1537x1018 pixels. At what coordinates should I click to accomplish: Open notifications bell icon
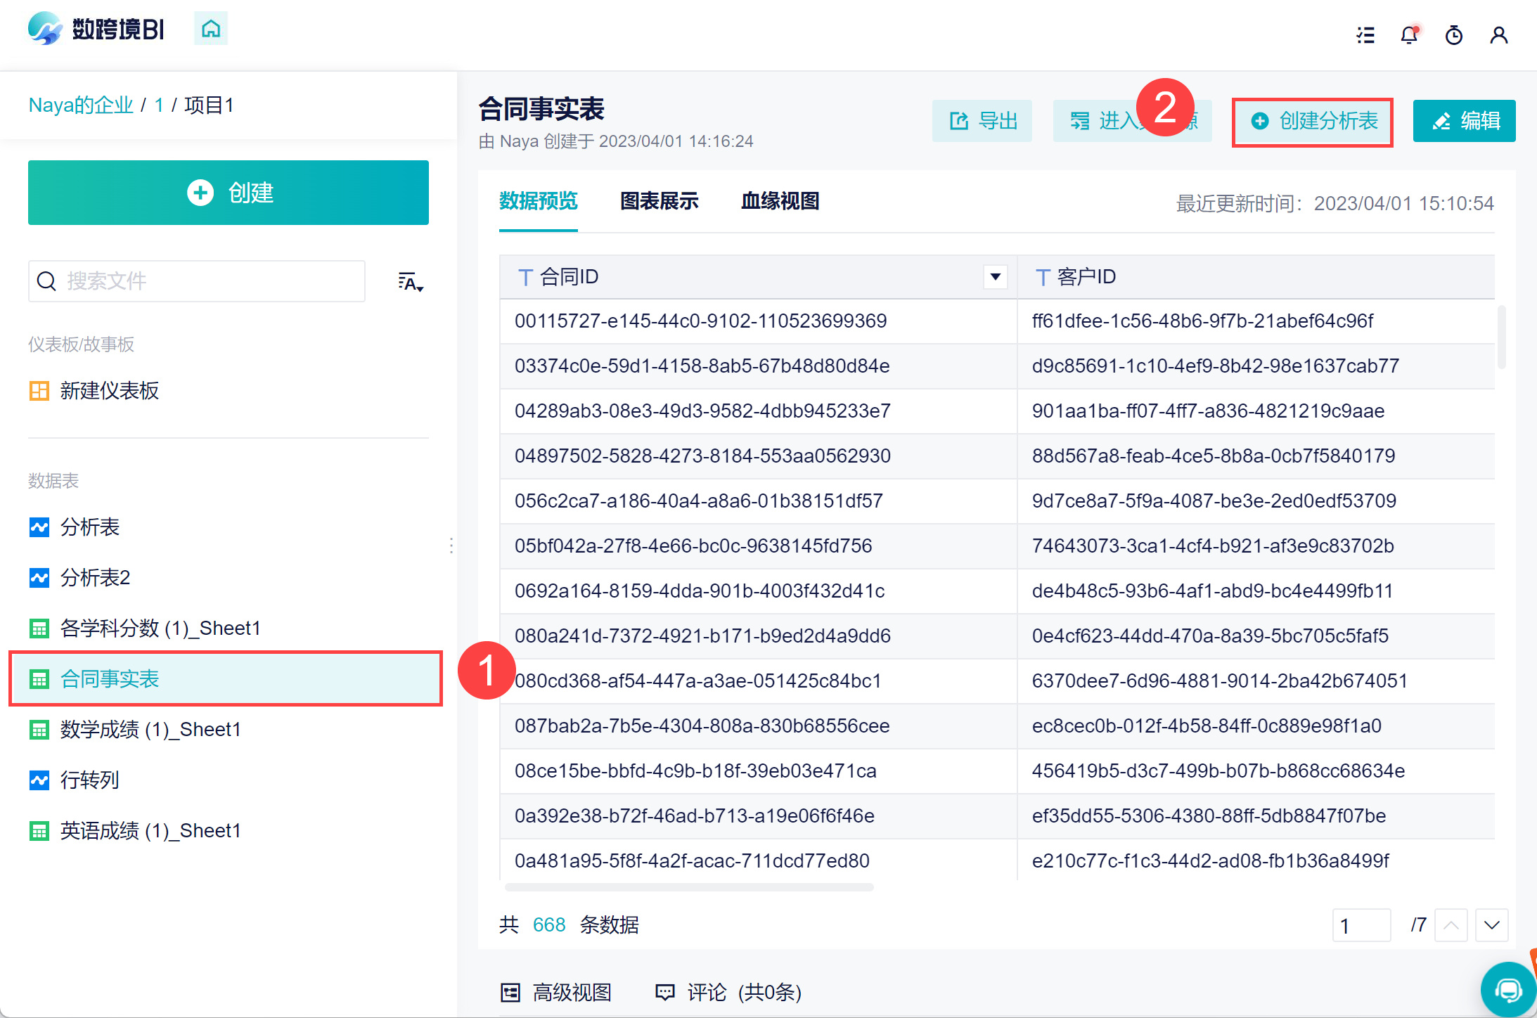click(x=1409, y=35)
